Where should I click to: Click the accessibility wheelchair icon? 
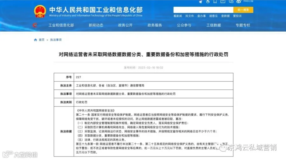pyautogui.click(x=208, y=2)
